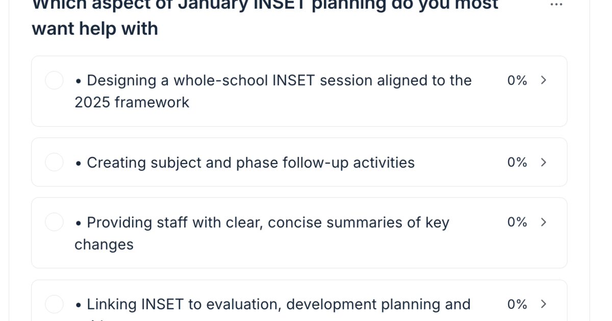Open chevron arrow for Creating subject follow-up activities
Image resolution: width=612 pixels, height=321 pixels.
pyautogui.click(x=544, y=163)
